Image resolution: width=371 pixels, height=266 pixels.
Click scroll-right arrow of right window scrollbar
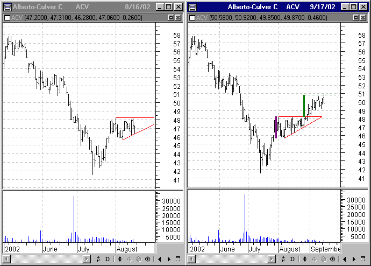[272, 259]
